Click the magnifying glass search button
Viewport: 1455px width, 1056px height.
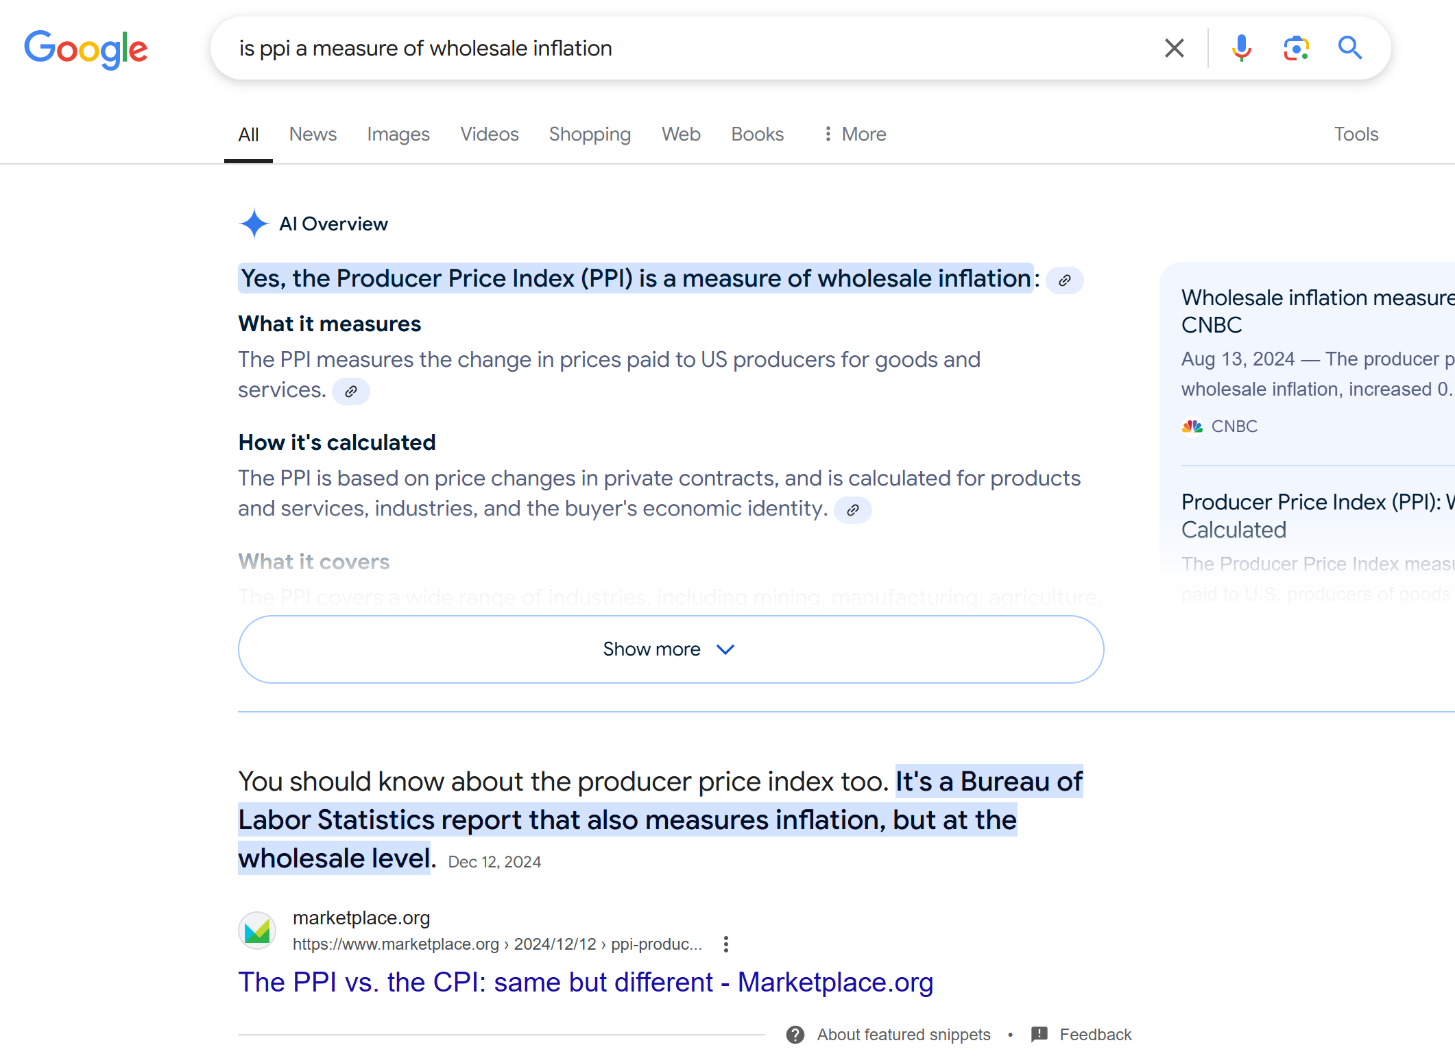point(1350,48)
